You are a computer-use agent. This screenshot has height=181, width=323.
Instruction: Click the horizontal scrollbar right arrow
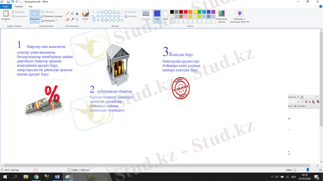[317, 165]
